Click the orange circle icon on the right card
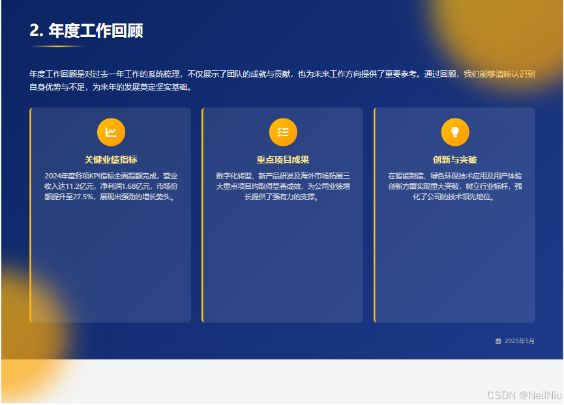 tap(454, 132)
